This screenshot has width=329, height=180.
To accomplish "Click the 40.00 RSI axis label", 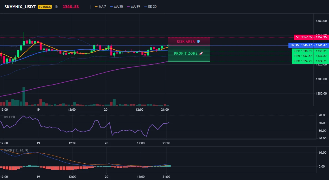I will coord(322,138).
